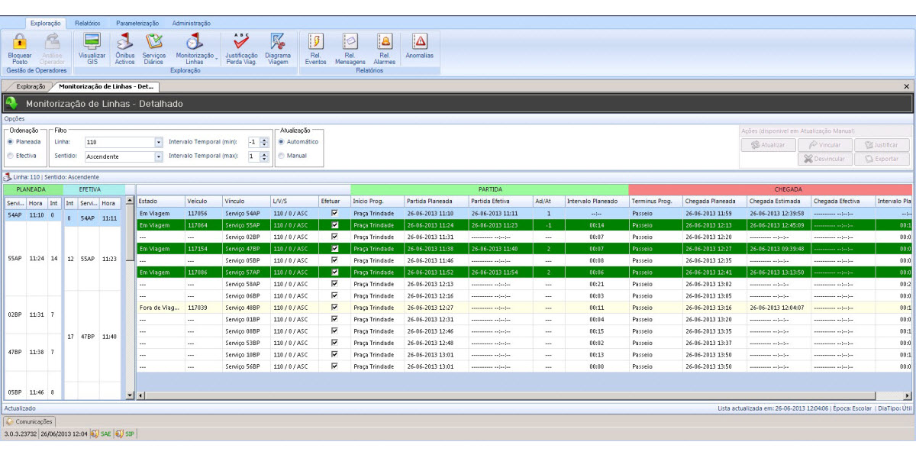The height and width of the screenshot is (458, 916).
Task: Select Manual update mode
Action: coord(281,156)
